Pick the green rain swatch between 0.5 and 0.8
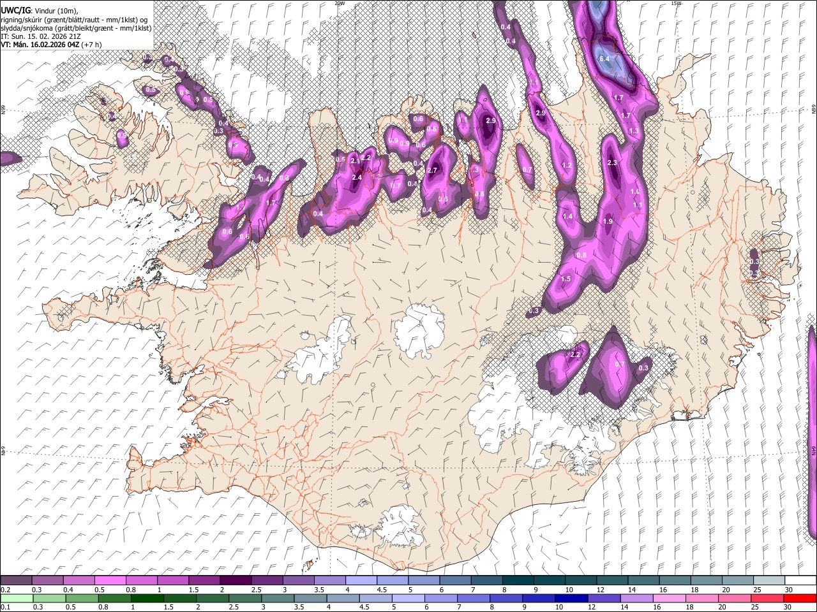Screen dimensions: 817x612 pos(82,599)
